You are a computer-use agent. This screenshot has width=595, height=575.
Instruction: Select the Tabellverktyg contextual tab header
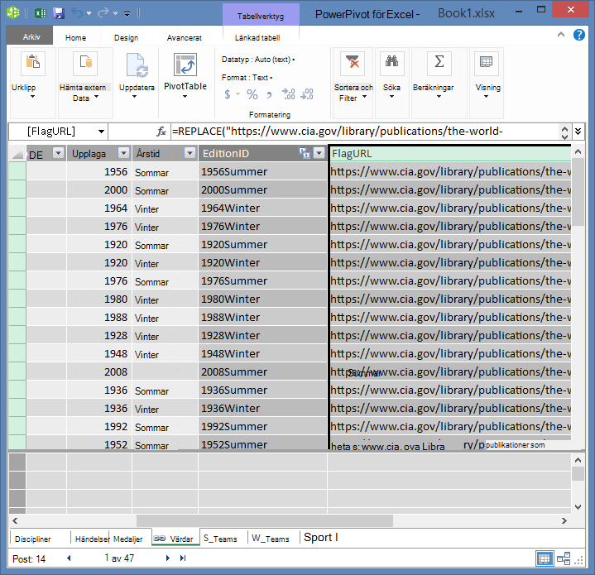click(261, 16)
